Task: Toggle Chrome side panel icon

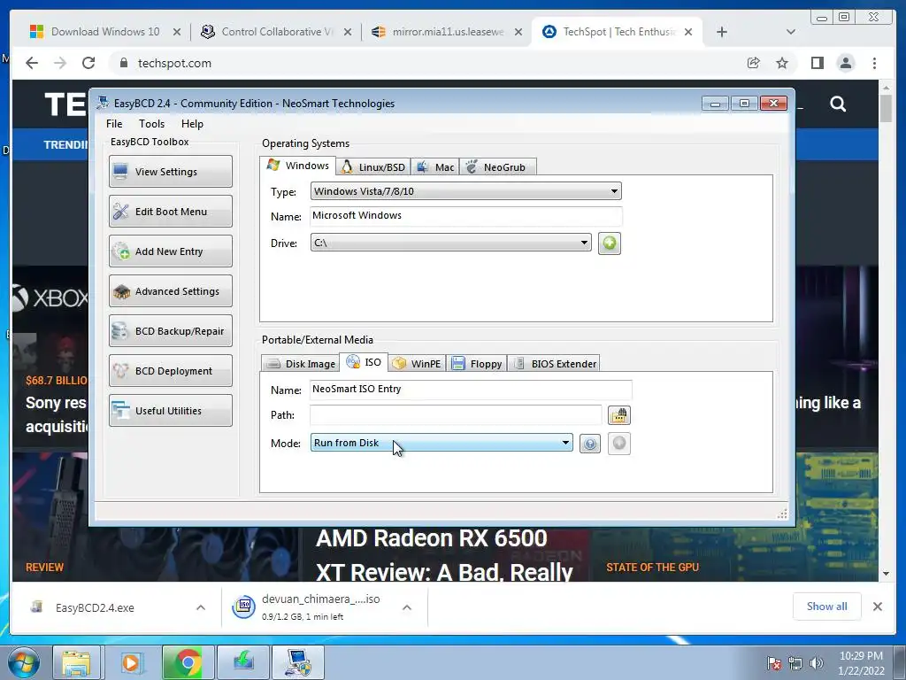Action: coord(817,63)
